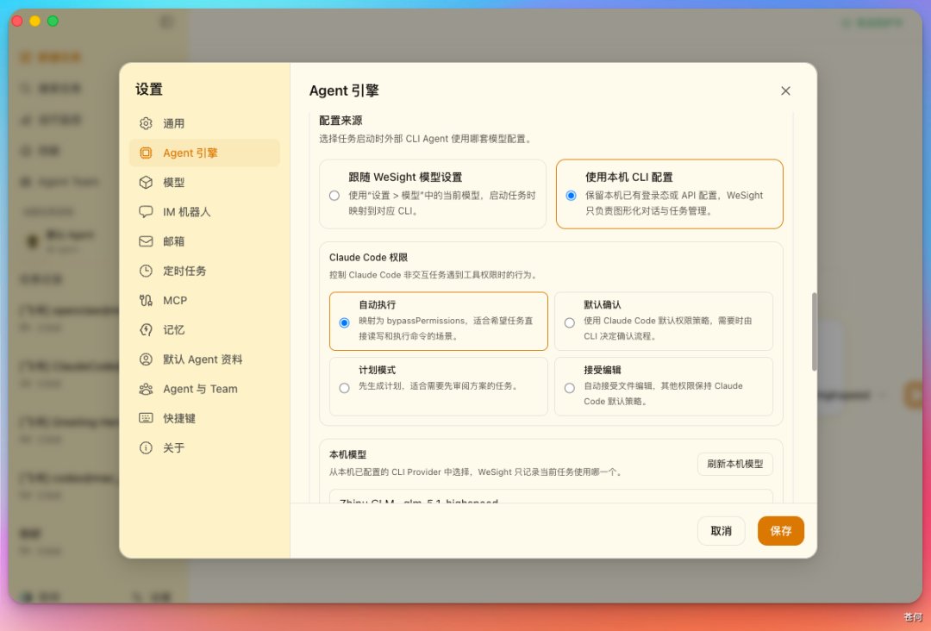Screen dimensions: 931x631
Task: Open the 快捷键 settings section
Action: (x=204, y=418)
